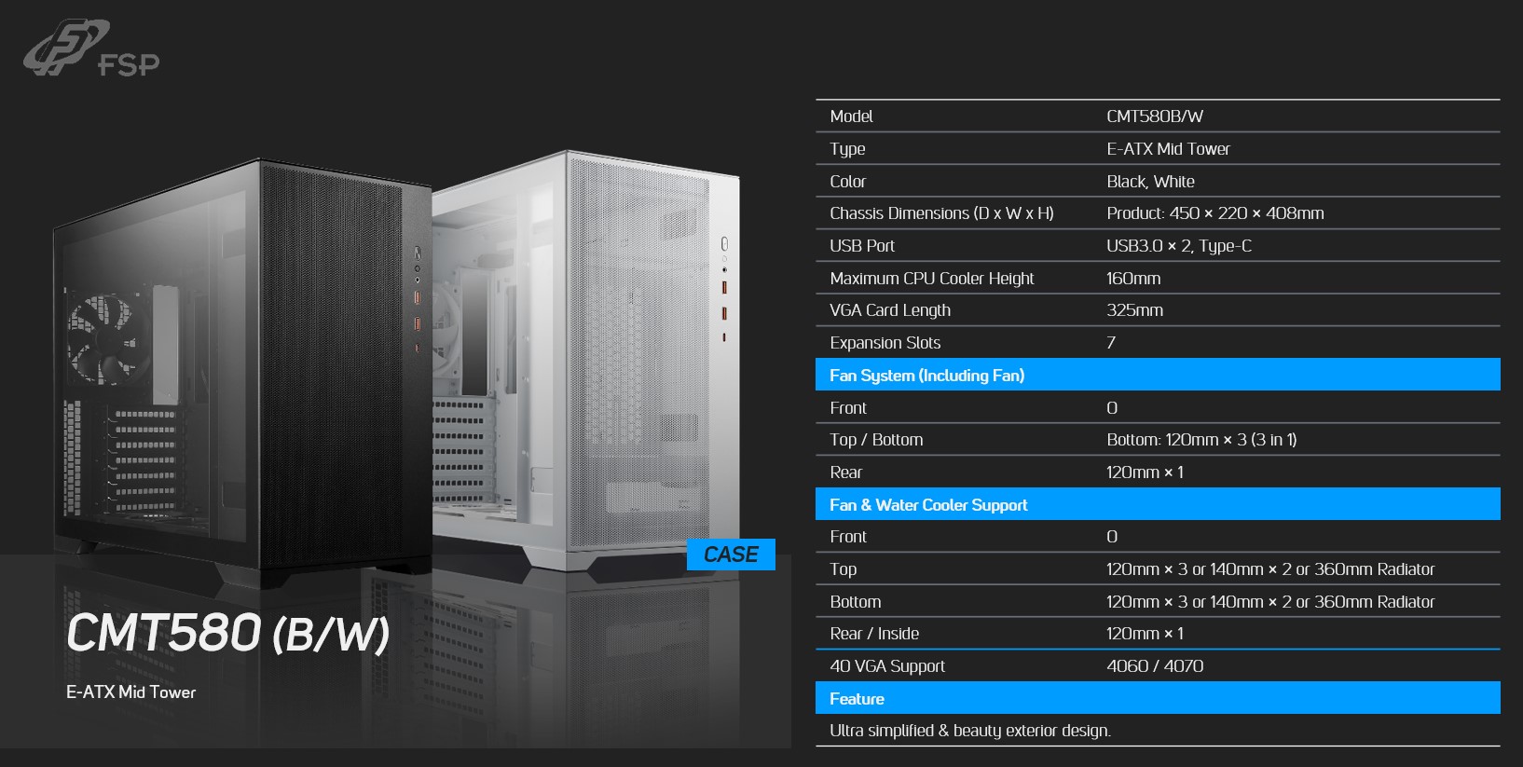The width and height of the screenshot is (1523, 767).
Task: Select the black CMT580 case image
Action: [242, 371]
